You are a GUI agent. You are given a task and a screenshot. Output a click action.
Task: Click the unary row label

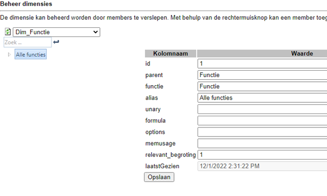(x=153, y=109)
